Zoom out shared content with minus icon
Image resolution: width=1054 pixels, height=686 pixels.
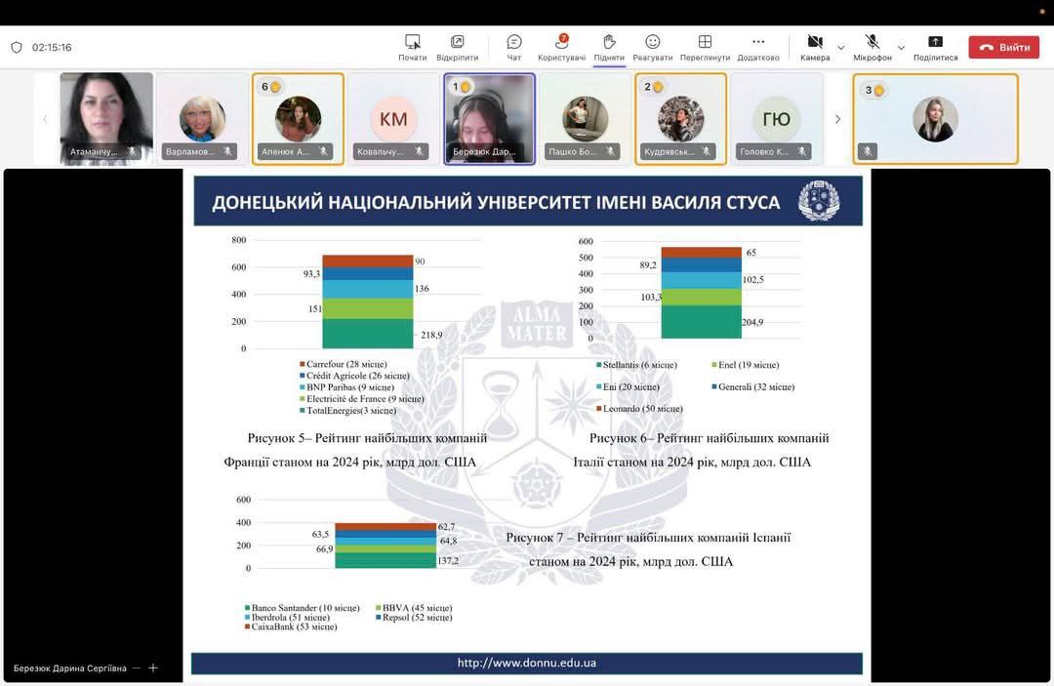pos(137,667)
